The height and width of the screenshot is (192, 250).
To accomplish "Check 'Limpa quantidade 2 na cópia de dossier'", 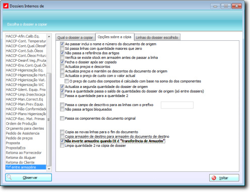I will pos(62,146).
